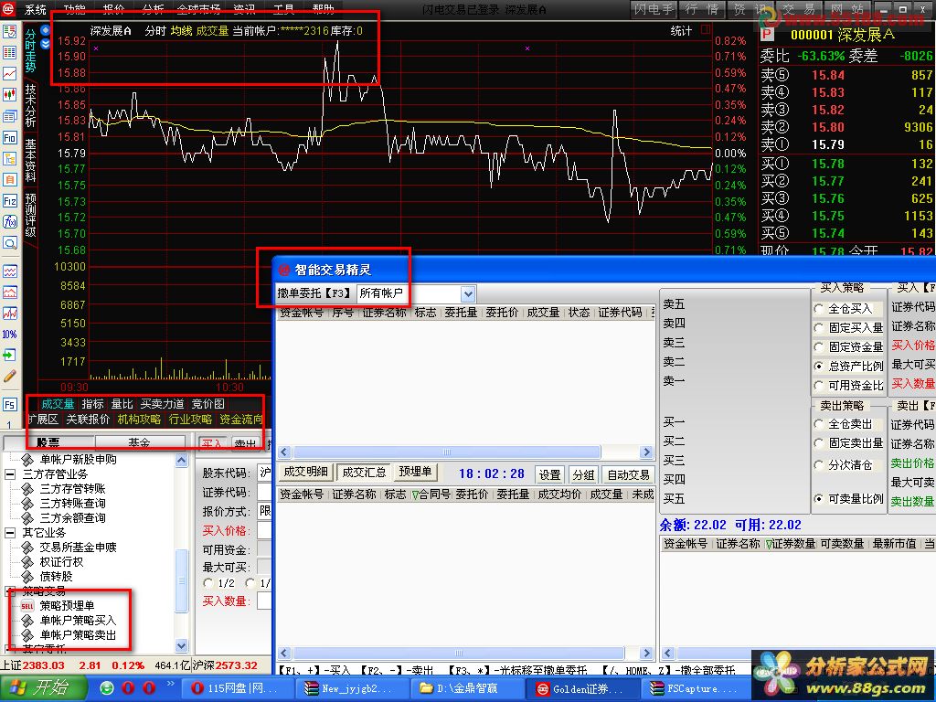Click the 分组 button
Image resolution: width=936 pixels, height=702 pixels.
point(582,474)
